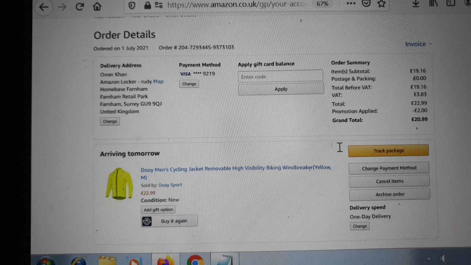Launch Internet Explorer from the taskbar
471x265 pixels.
(x=78, y=260)
